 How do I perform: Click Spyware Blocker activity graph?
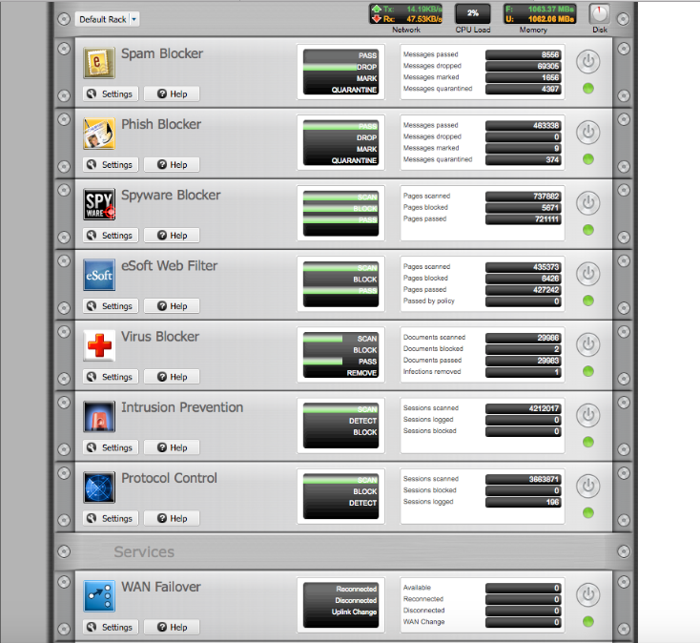point(341,214)
